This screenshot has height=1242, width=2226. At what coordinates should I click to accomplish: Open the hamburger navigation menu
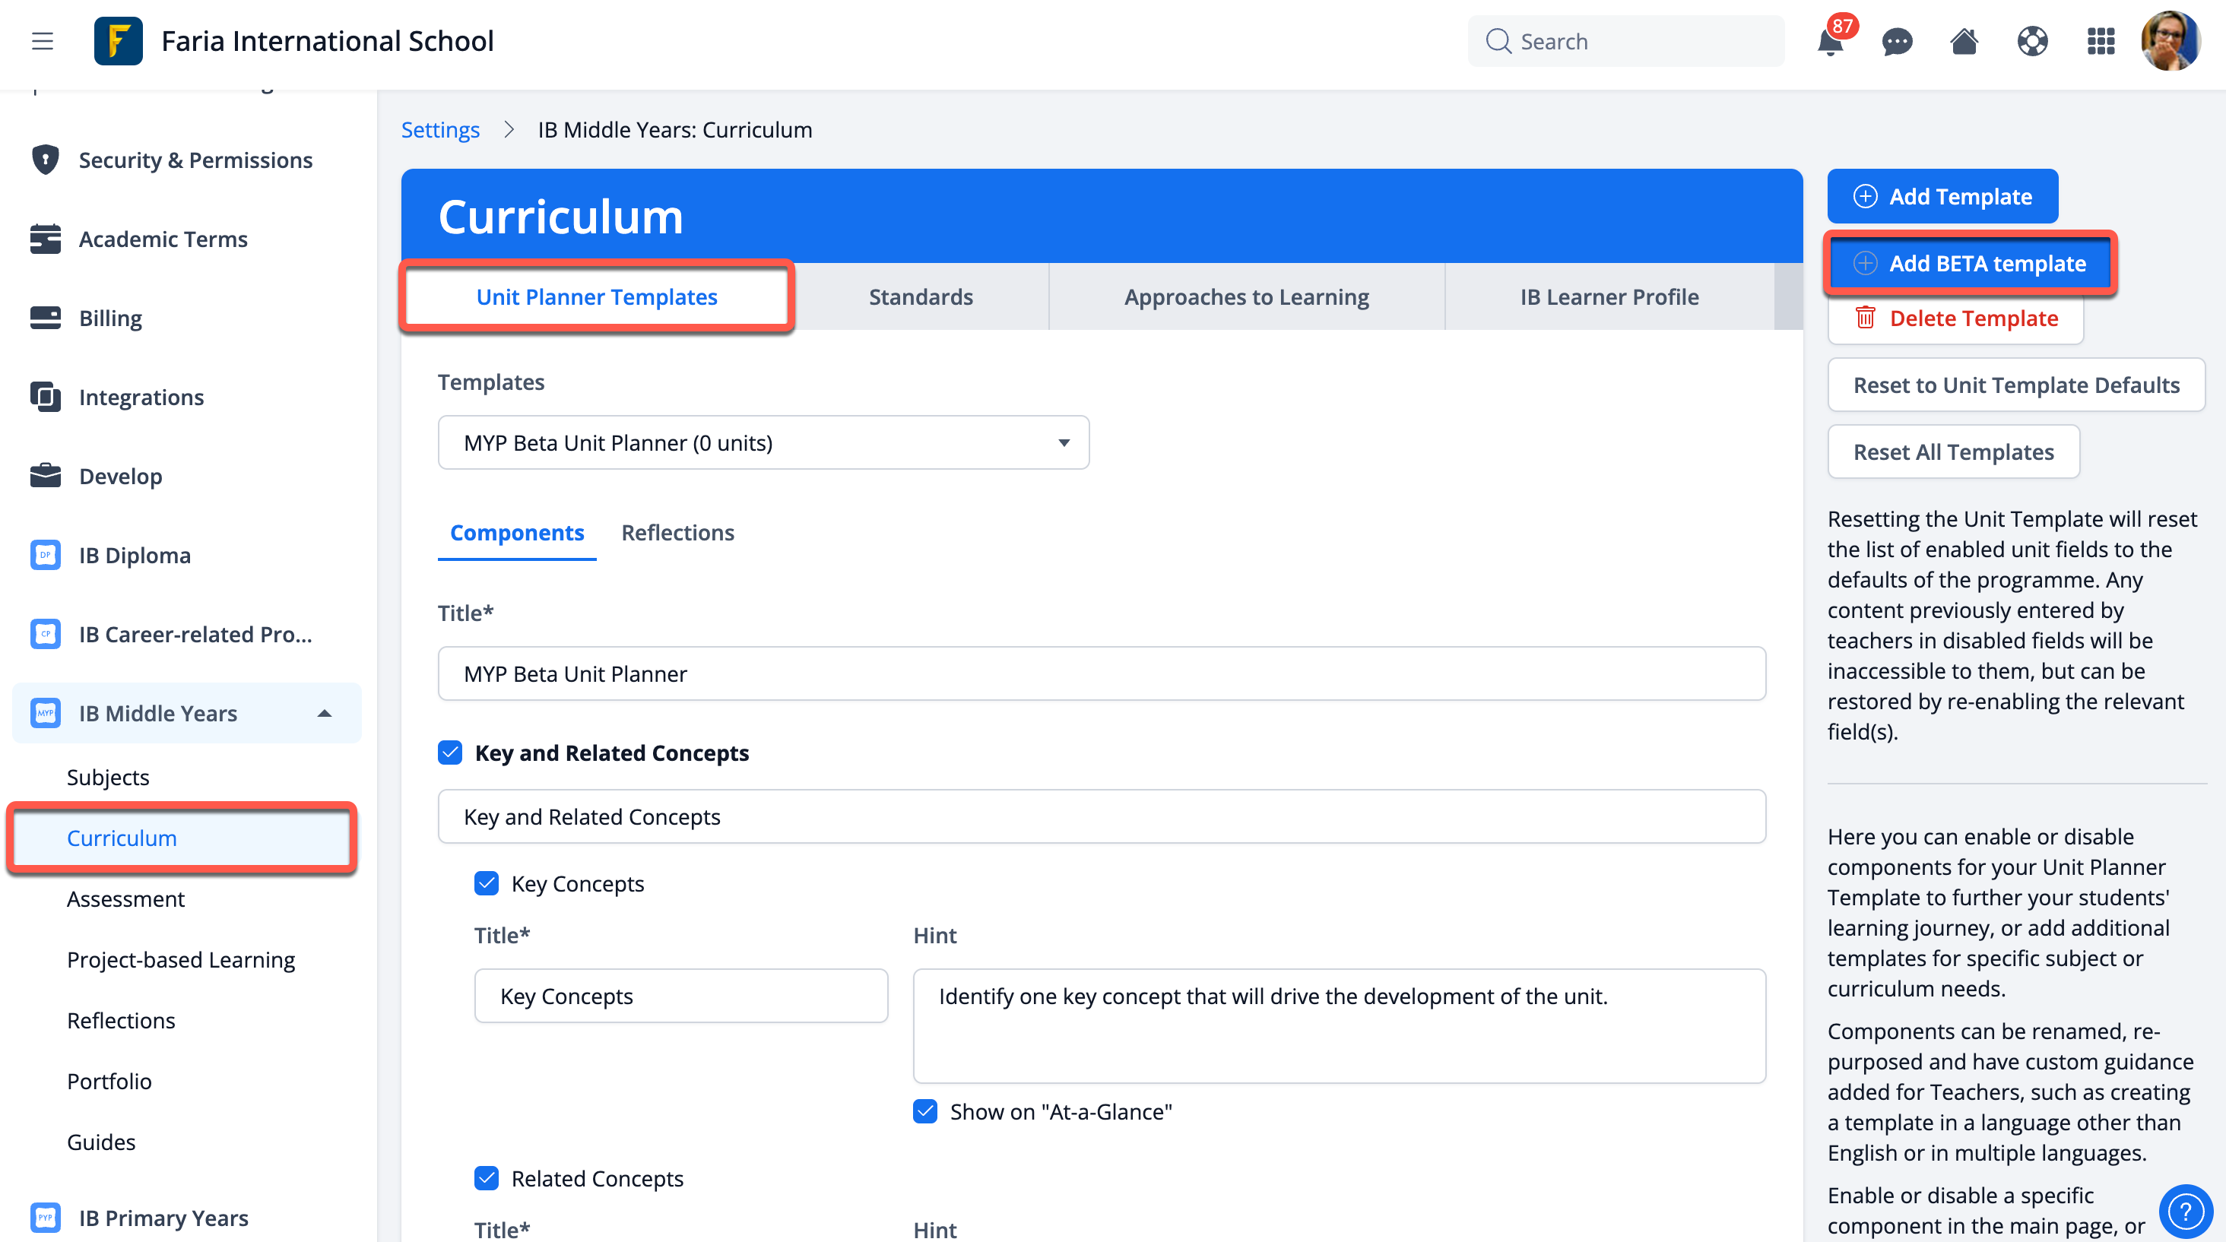(43, 40)
